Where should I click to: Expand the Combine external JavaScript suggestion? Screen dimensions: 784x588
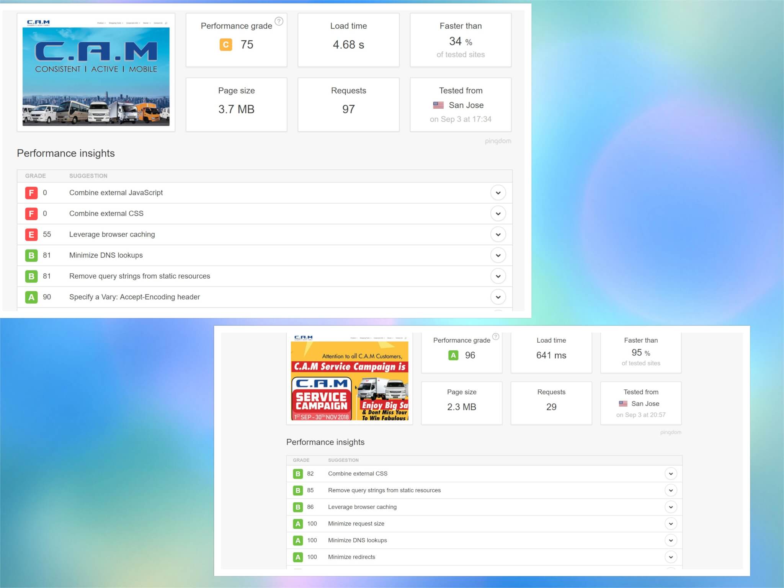(498, 193)
